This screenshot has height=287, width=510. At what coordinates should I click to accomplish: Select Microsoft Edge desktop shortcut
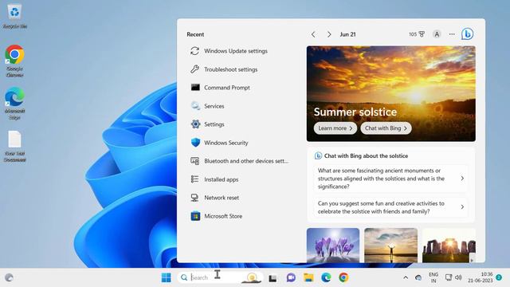(x=14, y=104)
